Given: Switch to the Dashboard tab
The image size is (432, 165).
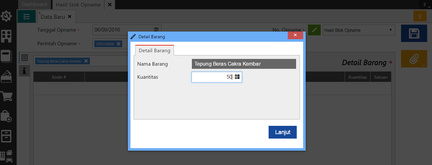Looking at the screenshot, I should tap(35, 4).
